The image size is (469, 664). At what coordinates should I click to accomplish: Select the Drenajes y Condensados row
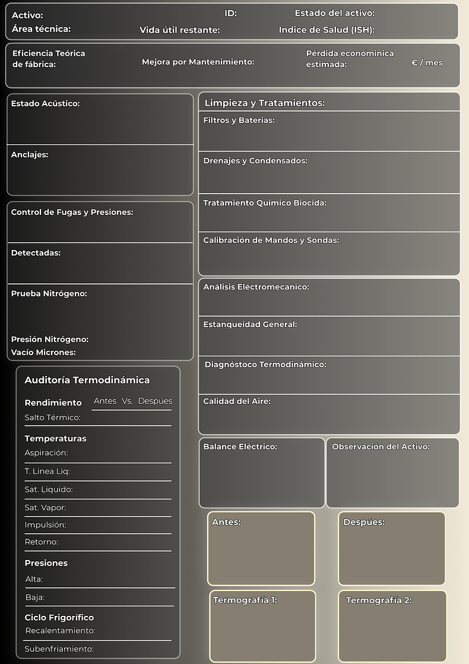click(x=329, y=172)
